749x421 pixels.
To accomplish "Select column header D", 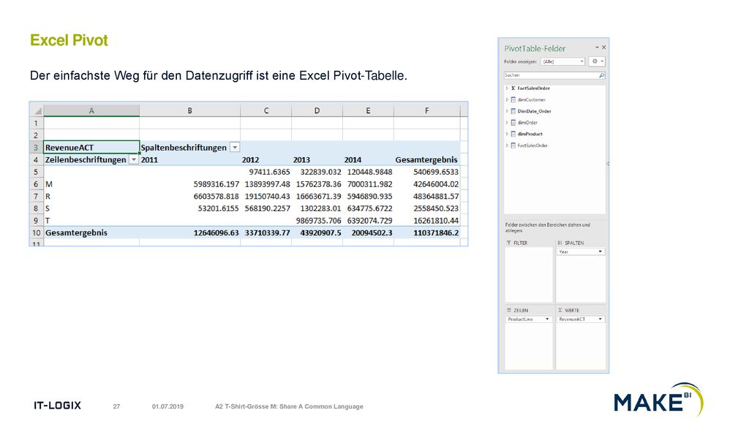I will (317, 111).
